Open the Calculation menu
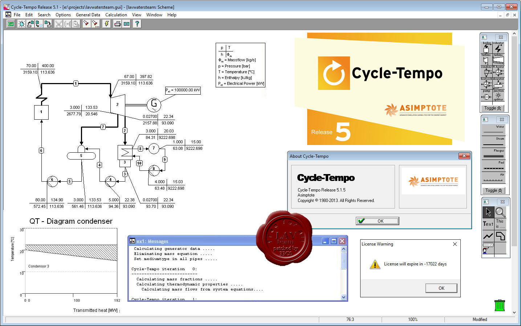521x326 pixels. (x=116, y=15)
